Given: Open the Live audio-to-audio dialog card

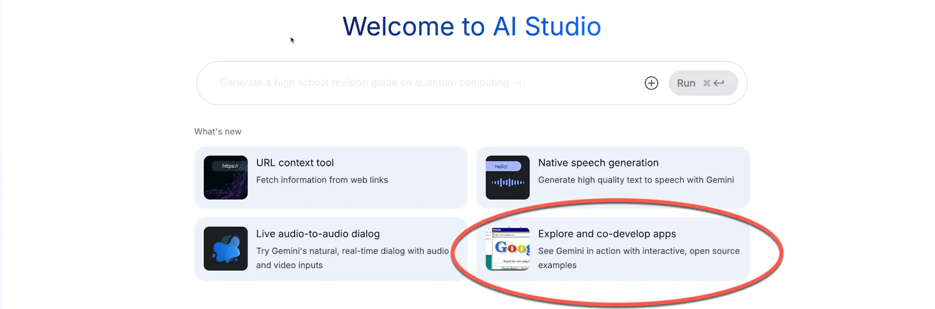Looking at the screenshot, I should click(x=331, y=249).
